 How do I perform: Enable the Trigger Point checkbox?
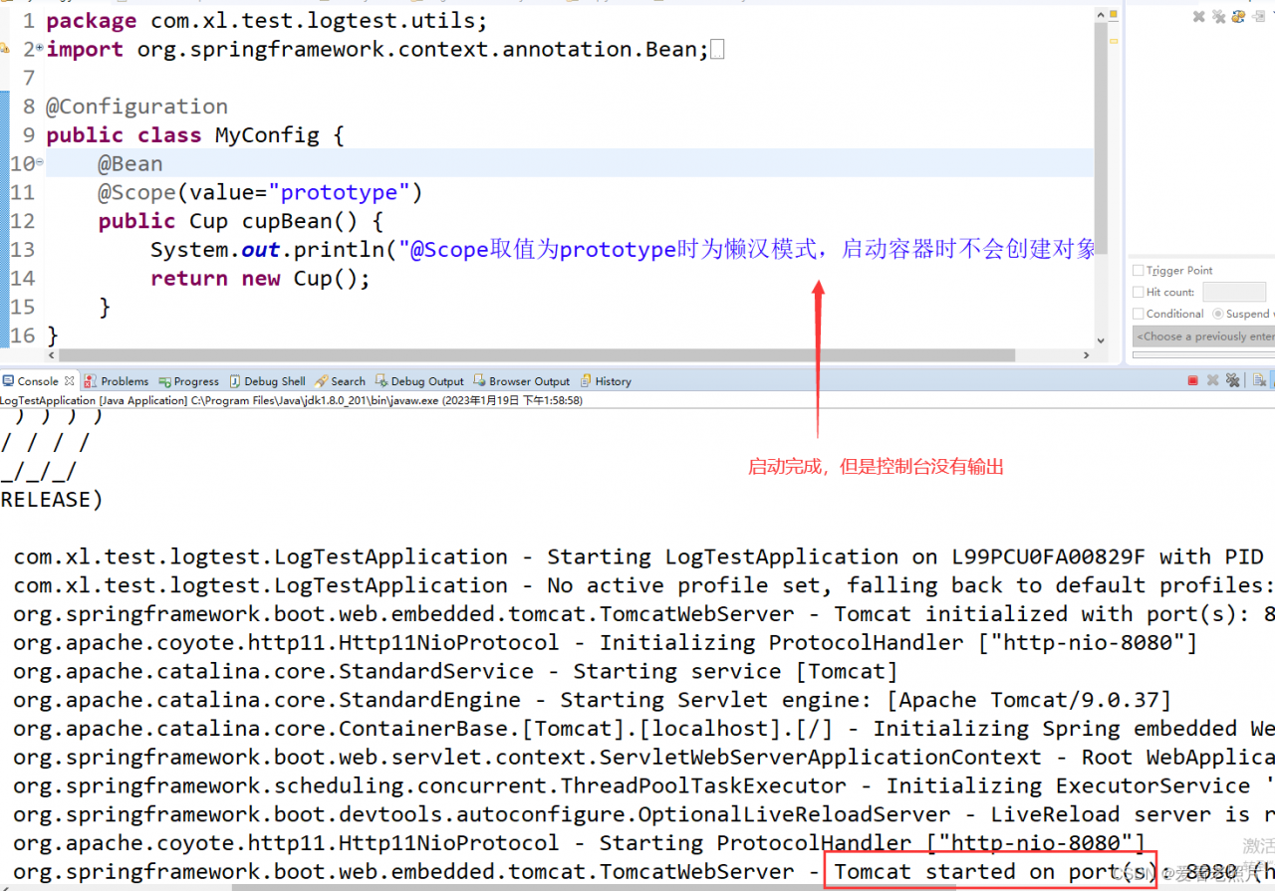[x=1139, y=270]
